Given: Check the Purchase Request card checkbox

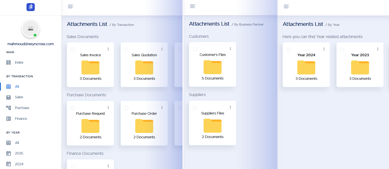Looking at the screenshot, I should pos(73,108).
